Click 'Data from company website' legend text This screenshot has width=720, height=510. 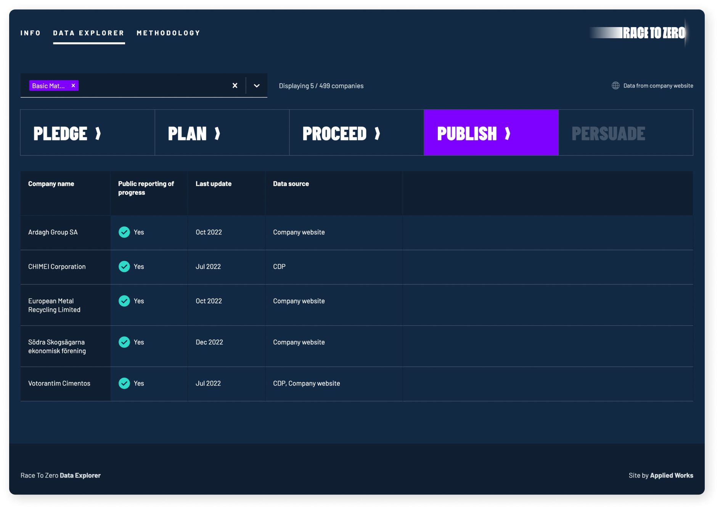[658, 86]
